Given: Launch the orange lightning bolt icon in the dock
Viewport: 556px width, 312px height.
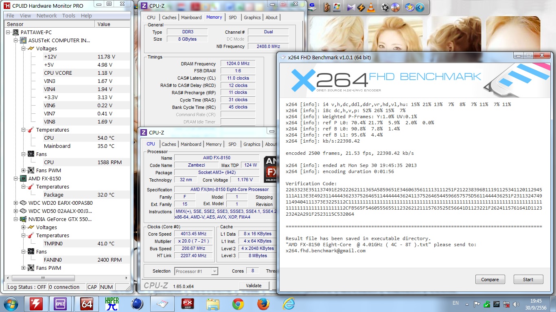Looking at the screenshot, I should 361,7.
